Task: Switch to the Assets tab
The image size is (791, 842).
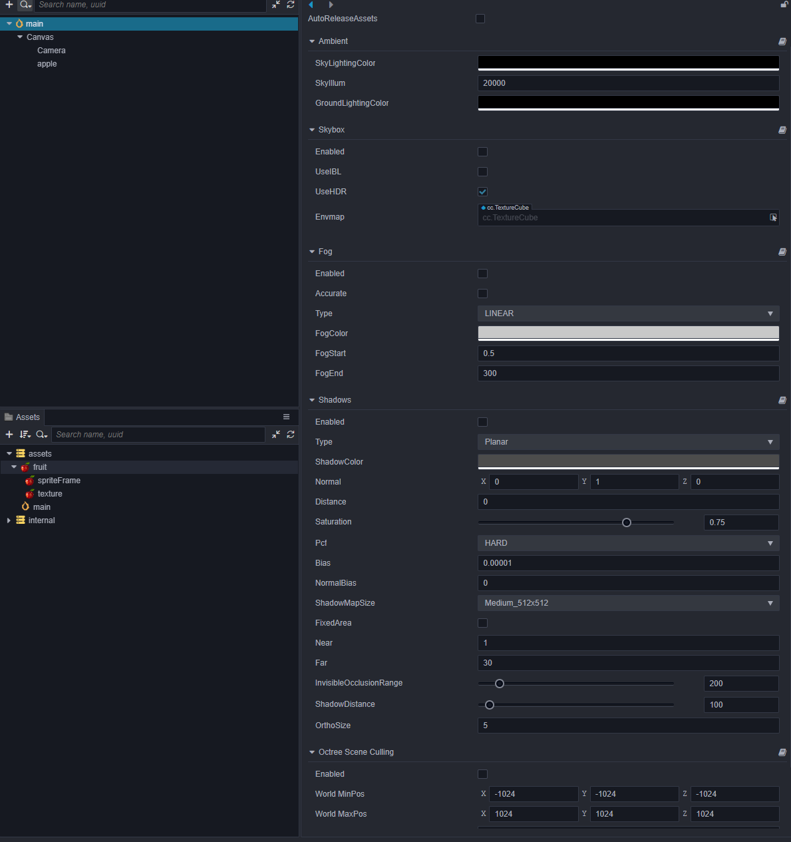Action: tap(22, 417)
